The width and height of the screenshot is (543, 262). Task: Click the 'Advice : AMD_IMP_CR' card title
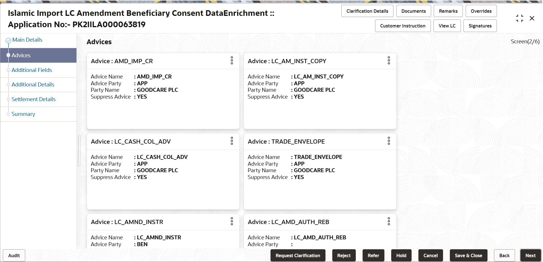tap(122, 61)
